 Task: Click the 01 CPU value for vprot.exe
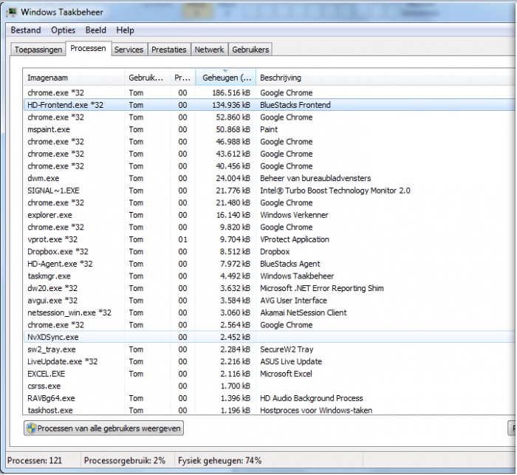[182, 239]
